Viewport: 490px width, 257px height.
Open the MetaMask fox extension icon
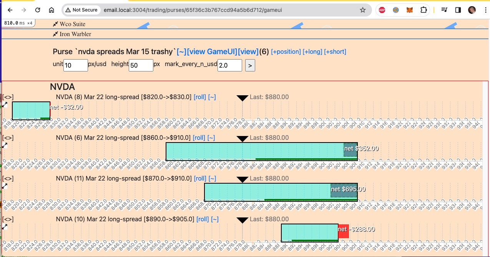(x=410, y=10)
